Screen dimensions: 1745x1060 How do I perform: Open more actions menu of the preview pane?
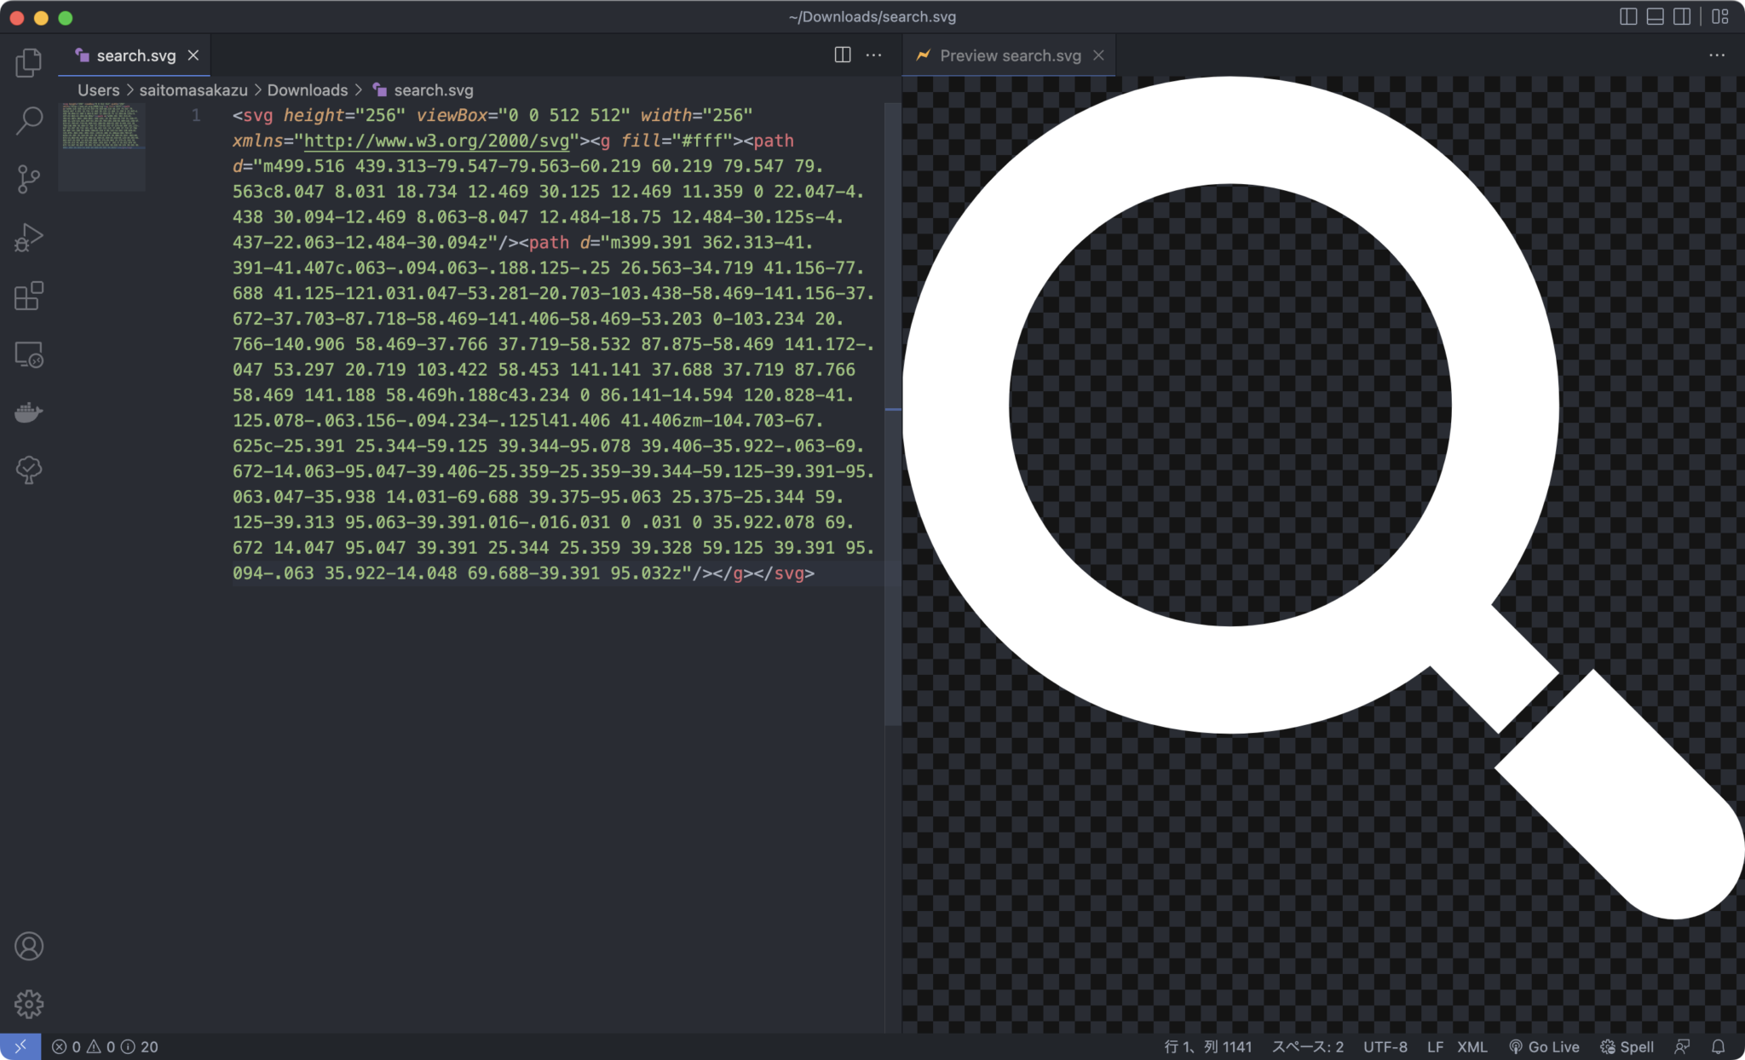1718,55
